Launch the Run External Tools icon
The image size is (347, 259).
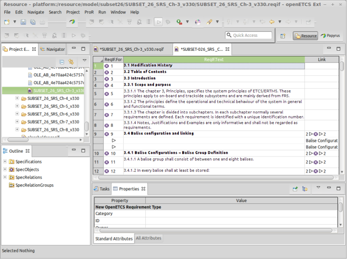tap(179, 22)
